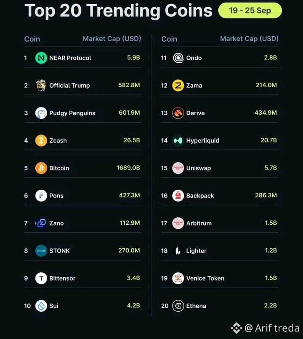This screenshot has width=303, height=339.
Task: Click the STONK teal coin icon
Action: [x=41, y=251]
